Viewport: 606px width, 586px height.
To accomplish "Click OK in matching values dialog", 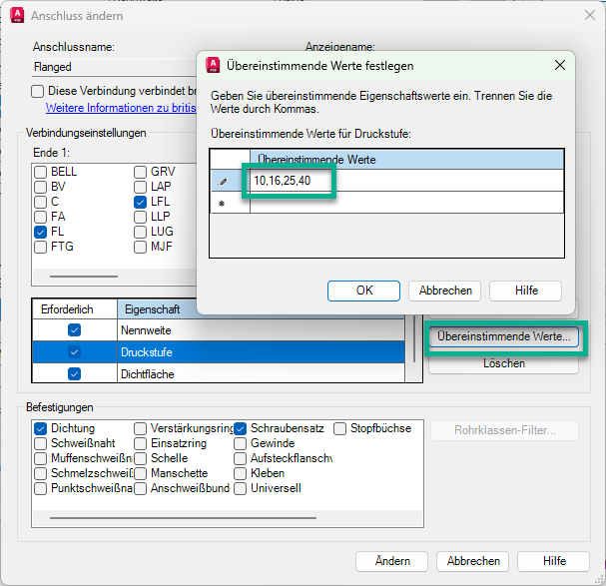I will (364, 291).
